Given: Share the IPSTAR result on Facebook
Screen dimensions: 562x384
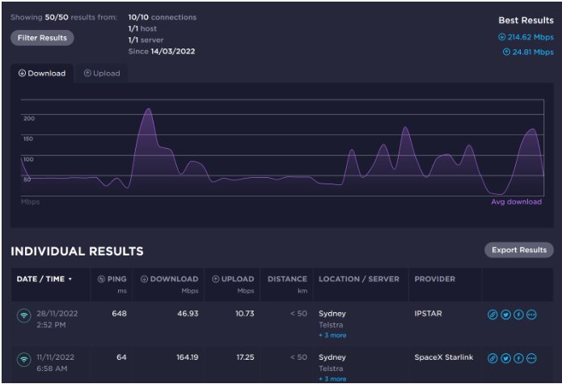Looking at the screenshot, I should coord(518,314).
